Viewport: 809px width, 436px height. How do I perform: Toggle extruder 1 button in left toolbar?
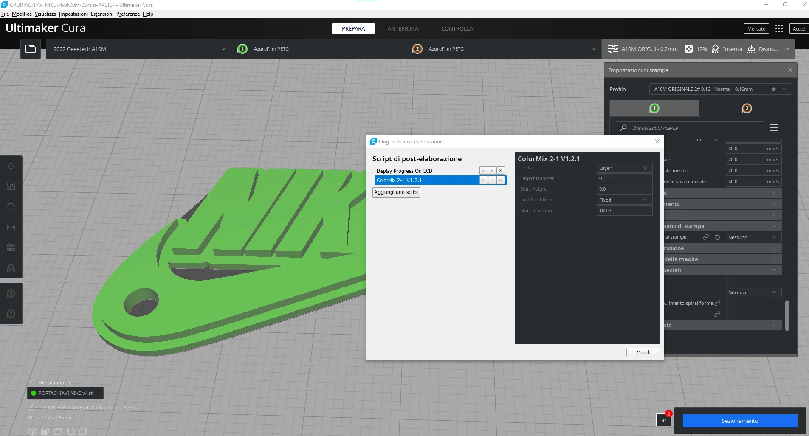coord(11,293)
